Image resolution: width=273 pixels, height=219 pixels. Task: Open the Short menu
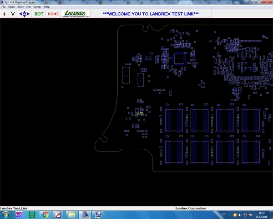coord(20,7)
